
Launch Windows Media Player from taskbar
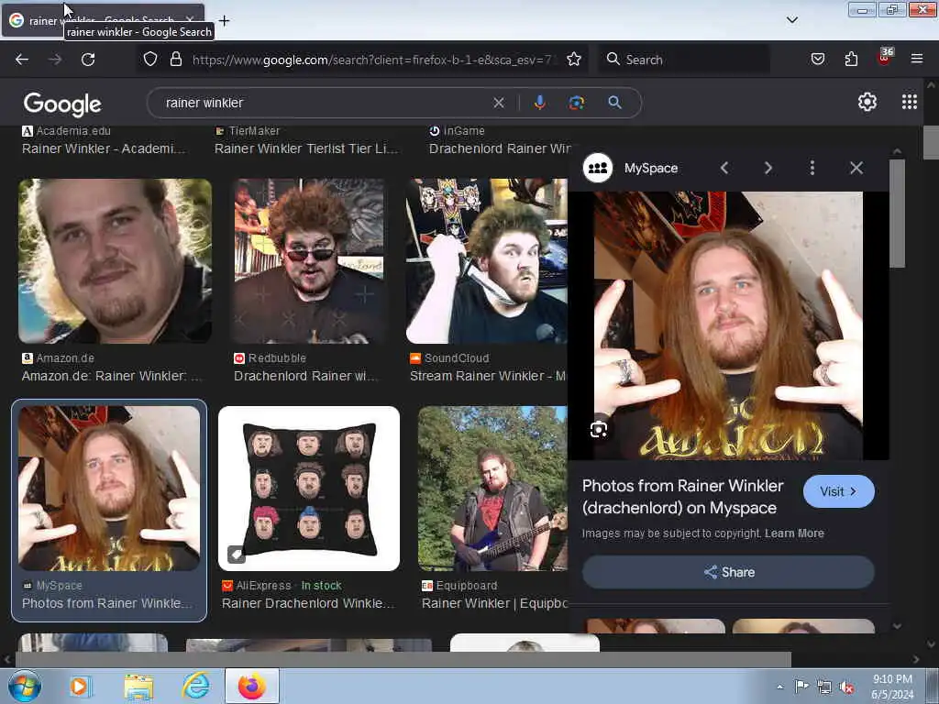[x=80, y=686]
